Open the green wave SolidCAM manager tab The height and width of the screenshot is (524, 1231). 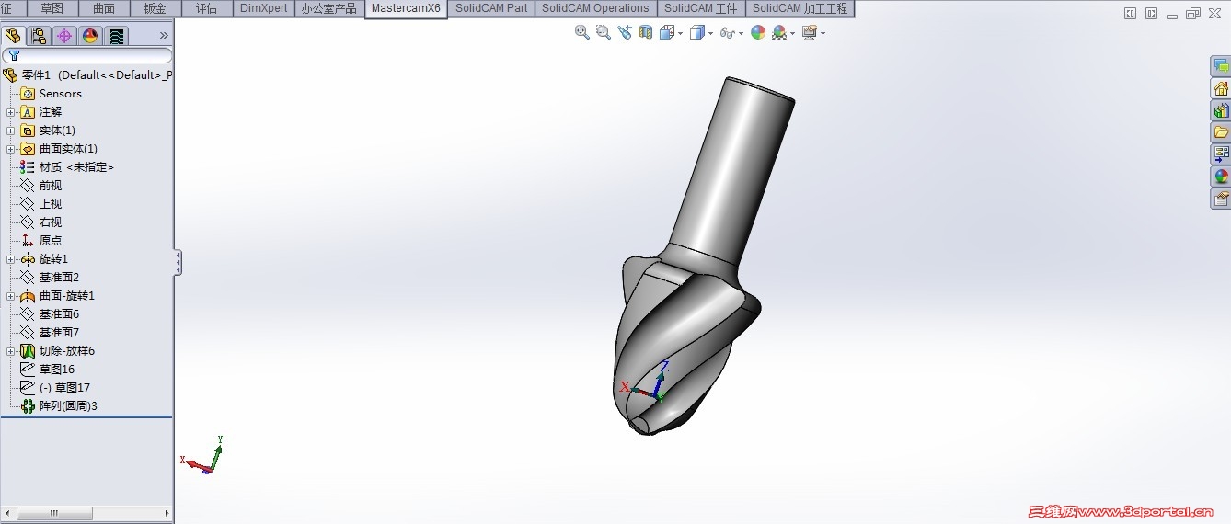click(x=116, y=36)
